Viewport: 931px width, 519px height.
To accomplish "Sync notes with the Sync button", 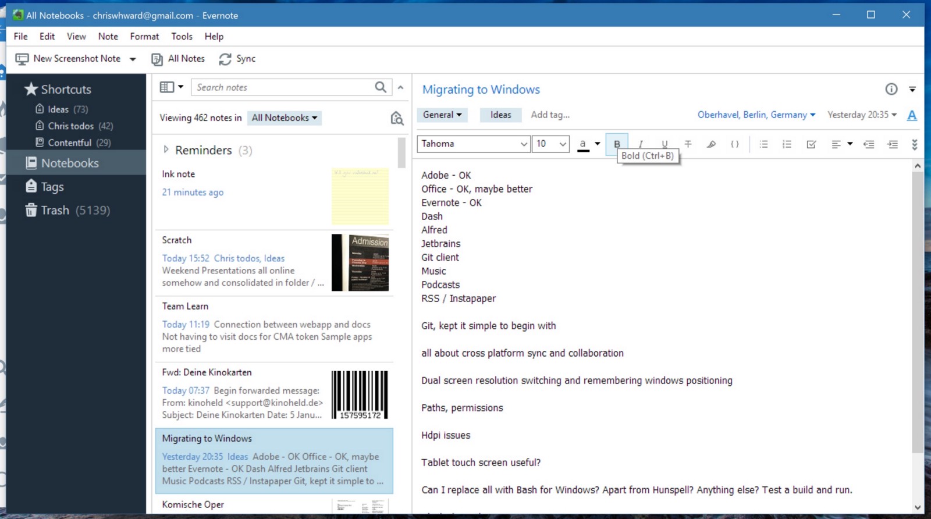I will (x=237, y=59).
